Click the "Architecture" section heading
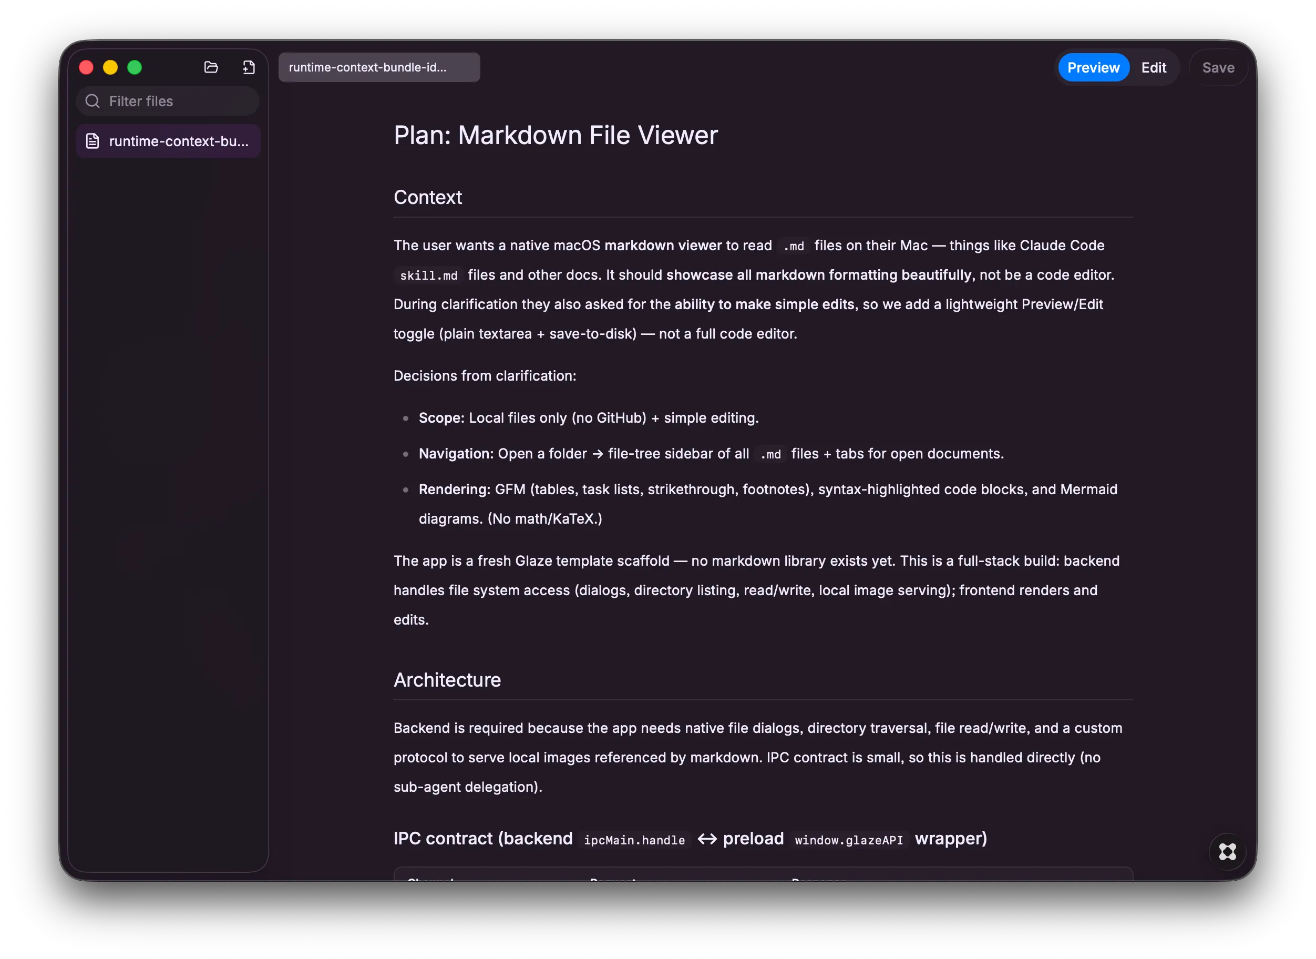This screenshot has width=1316, height=959. coord(447,680)
